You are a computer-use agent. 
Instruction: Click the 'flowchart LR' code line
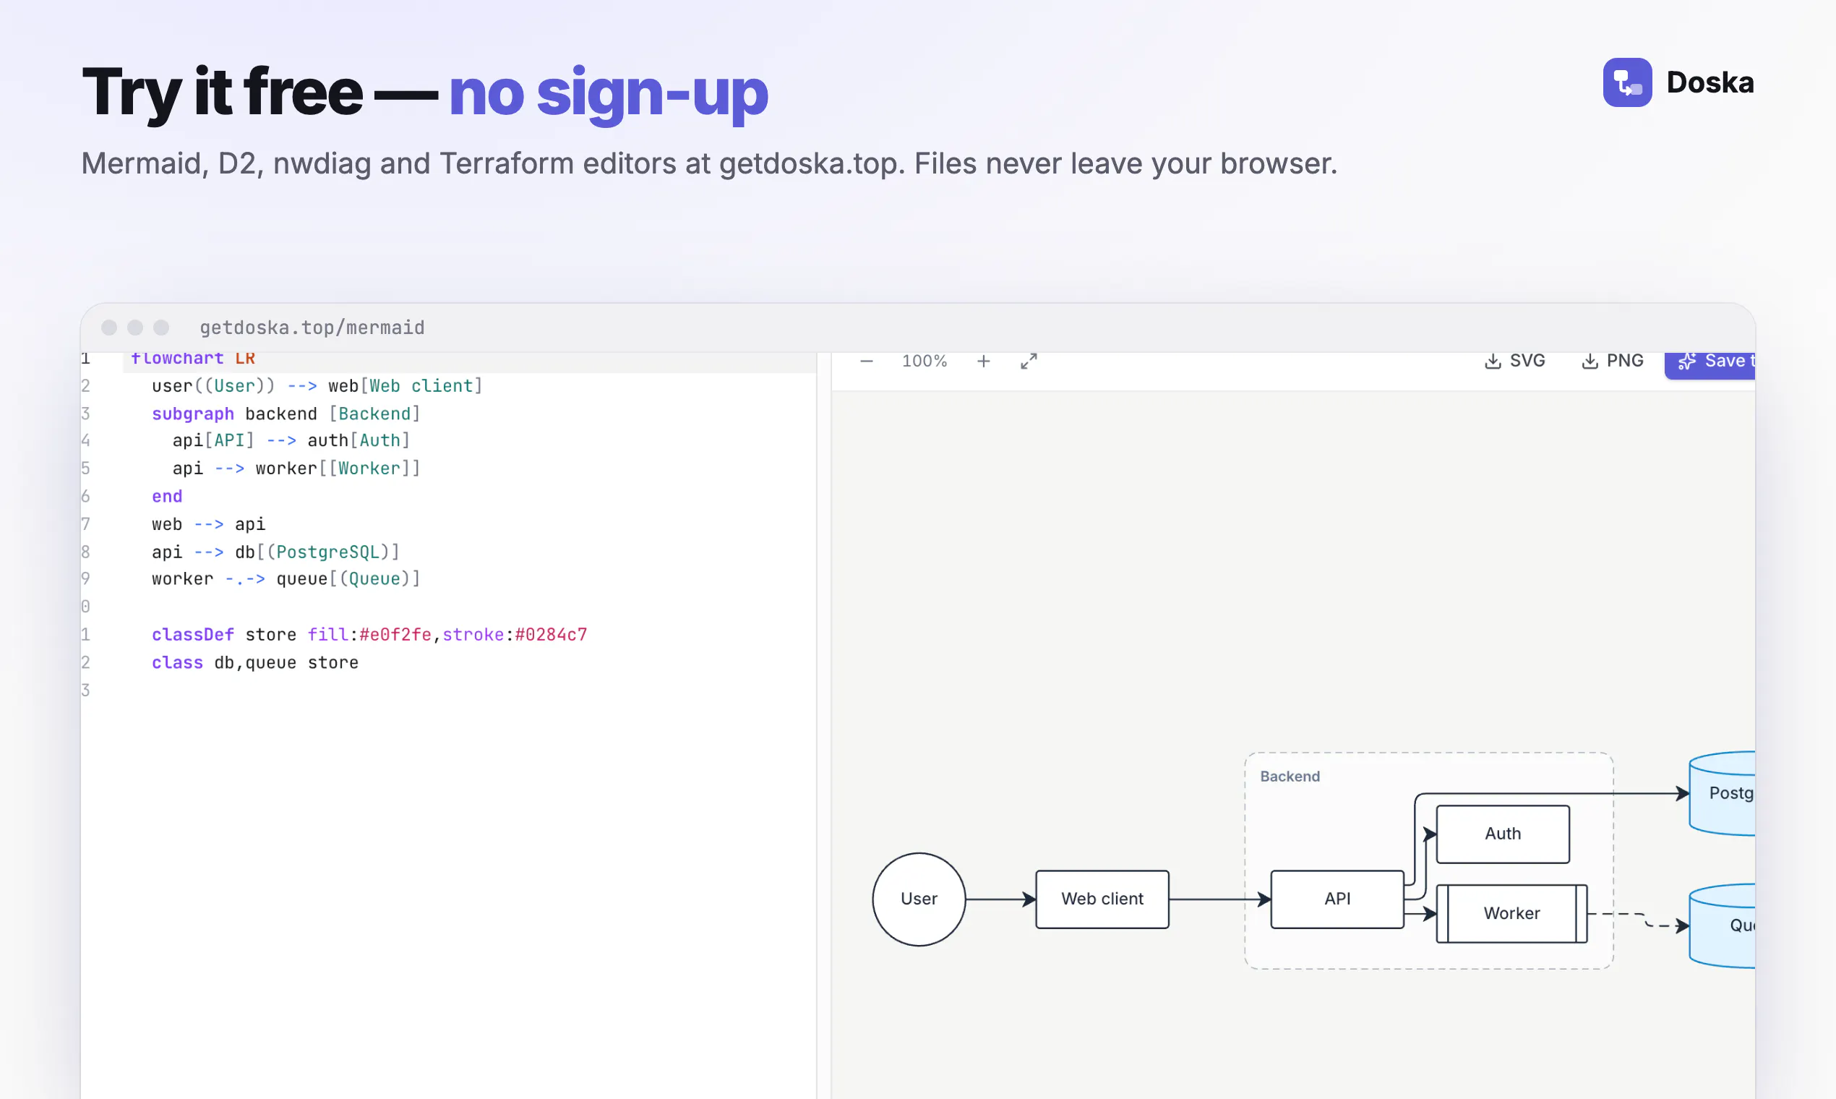click(x=192, y=359)
